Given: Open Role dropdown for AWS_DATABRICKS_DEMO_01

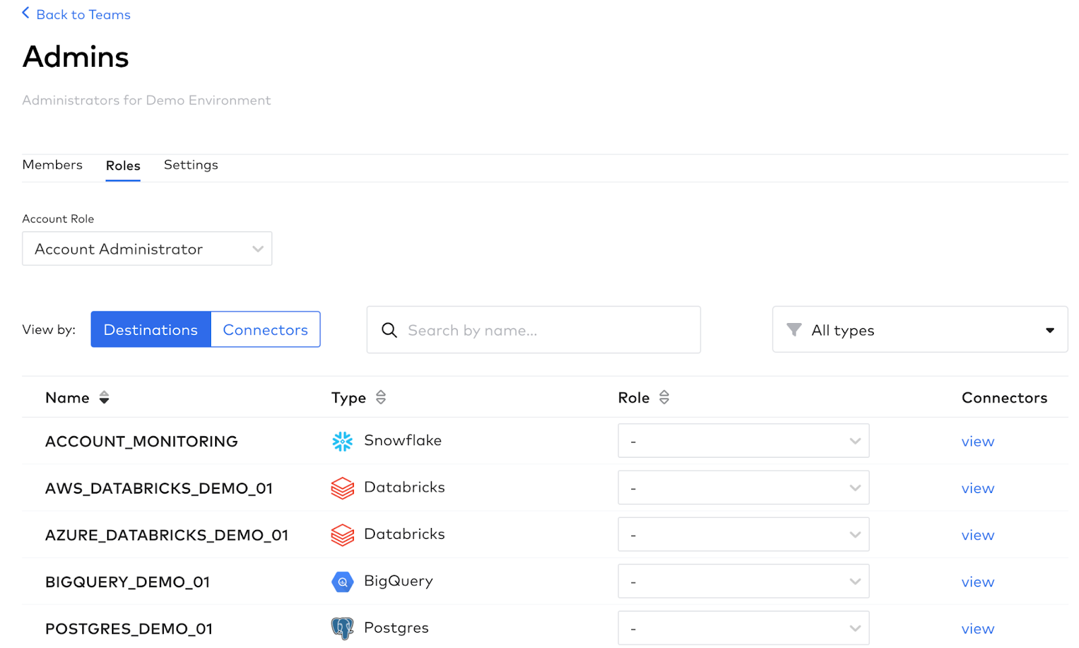Looking at the screenshot, I should click(x=744, y=488).
